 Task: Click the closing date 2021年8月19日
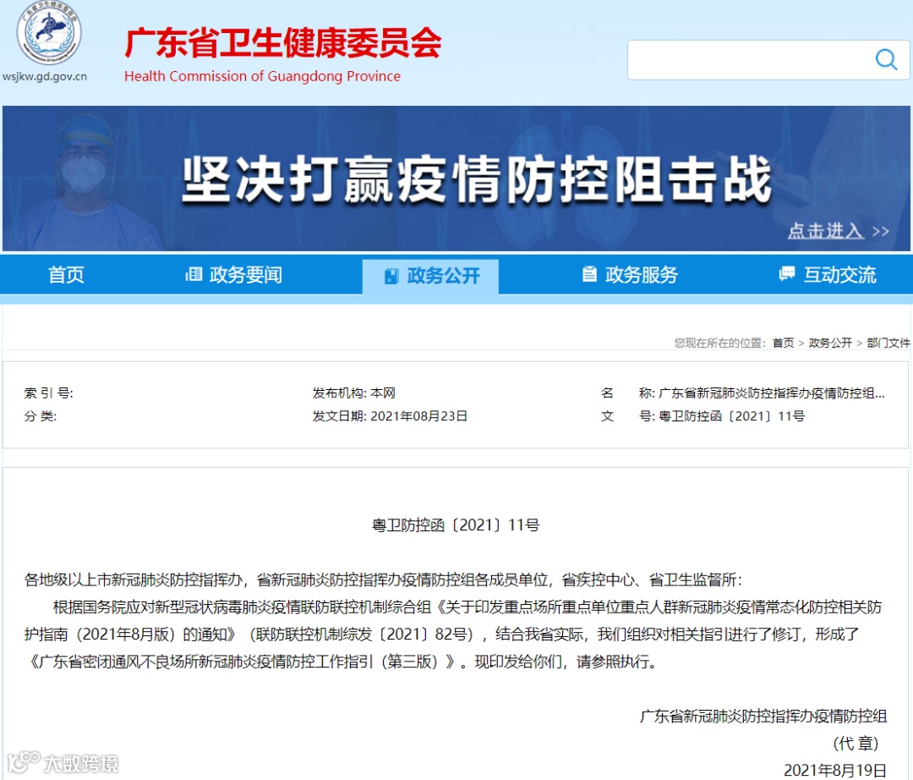[x=835, y=770]
